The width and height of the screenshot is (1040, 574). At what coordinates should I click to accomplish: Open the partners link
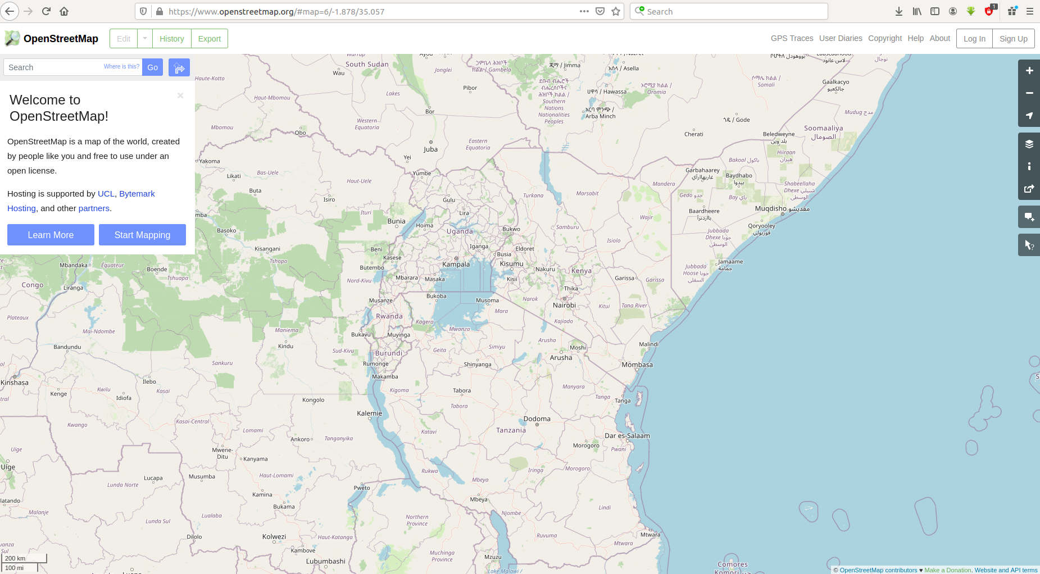tap(94, 208)
